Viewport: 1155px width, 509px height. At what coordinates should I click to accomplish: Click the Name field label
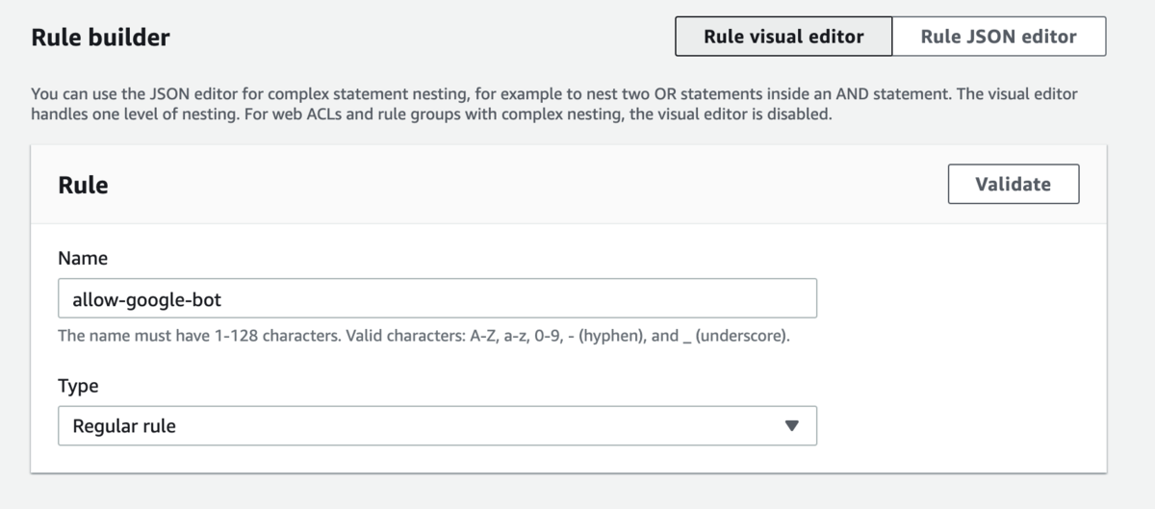(83, 258)
